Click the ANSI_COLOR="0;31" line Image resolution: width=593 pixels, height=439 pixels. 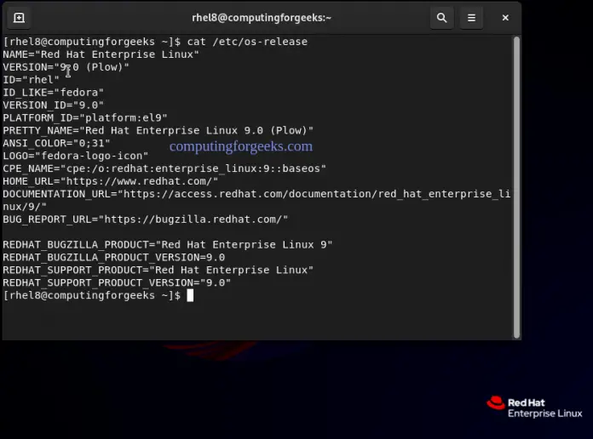[x=56, y=143]
